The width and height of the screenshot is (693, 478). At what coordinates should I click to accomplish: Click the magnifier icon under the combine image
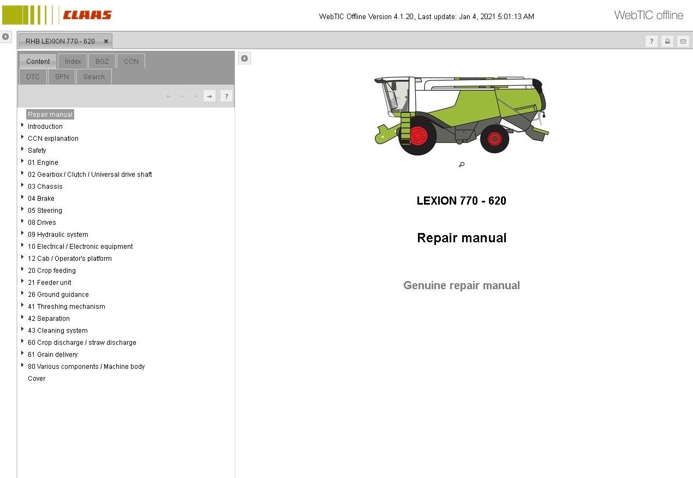(461, 164)
